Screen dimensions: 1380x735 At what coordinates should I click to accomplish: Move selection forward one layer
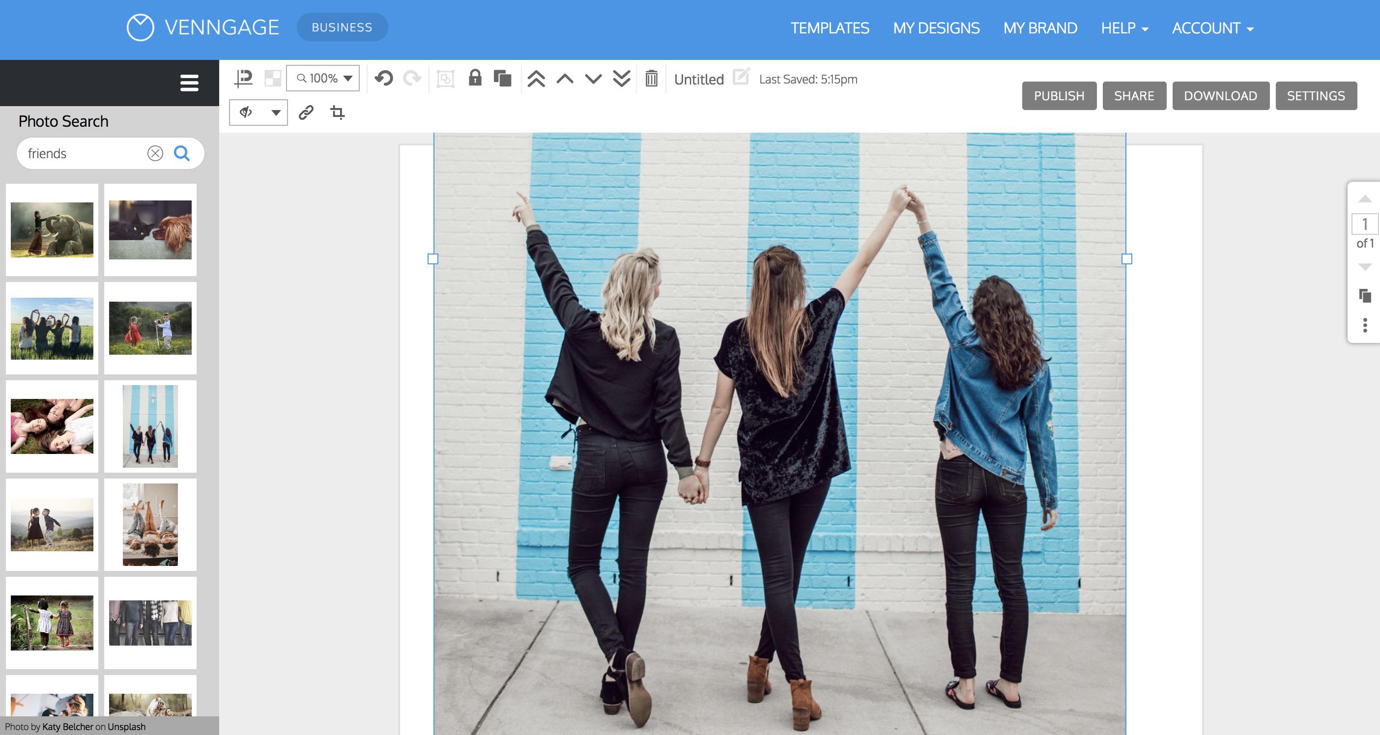565,79
